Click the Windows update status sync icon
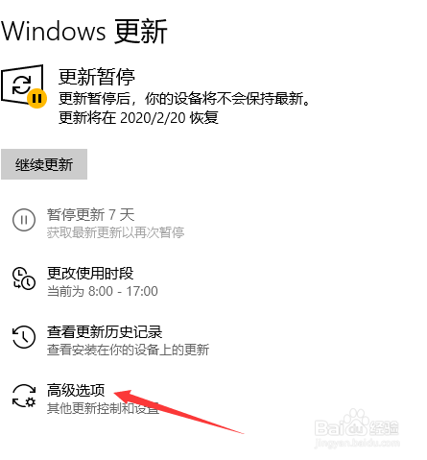The width and height of the screenshot is (427, 460). (22, 85)
